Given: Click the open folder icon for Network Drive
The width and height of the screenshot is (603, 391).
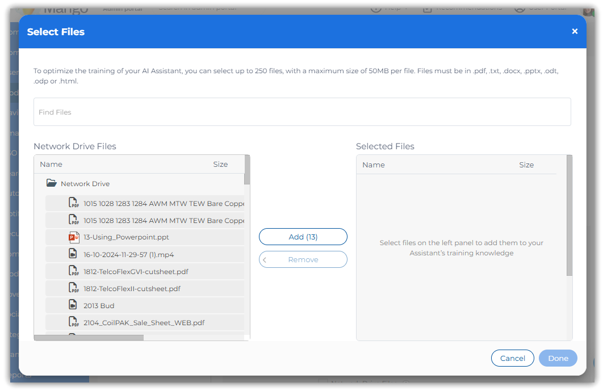Looking at the screenshot, I should click(52, 183).
